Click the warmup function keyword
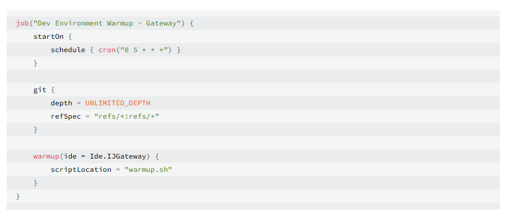Viewport: 507px width, 214px height. 46,156
